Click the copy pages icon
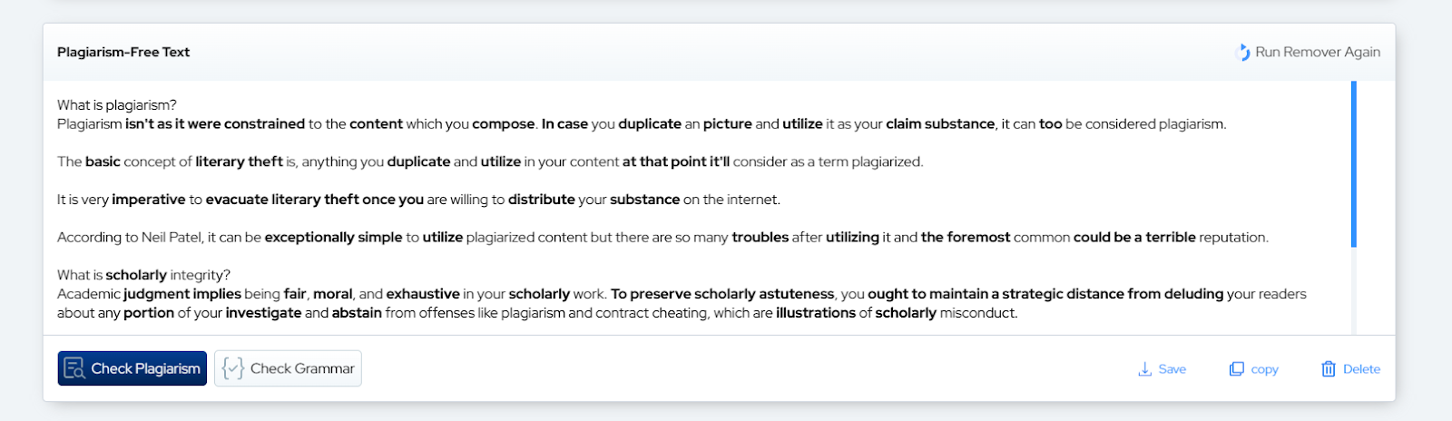This screenshot has width=1452, height=421. pos(1237,369)
